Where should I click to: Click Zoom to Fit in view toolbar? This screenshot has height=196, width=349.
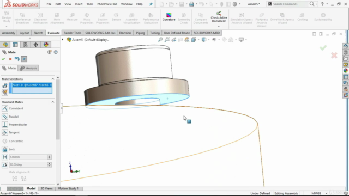point(160,40)
